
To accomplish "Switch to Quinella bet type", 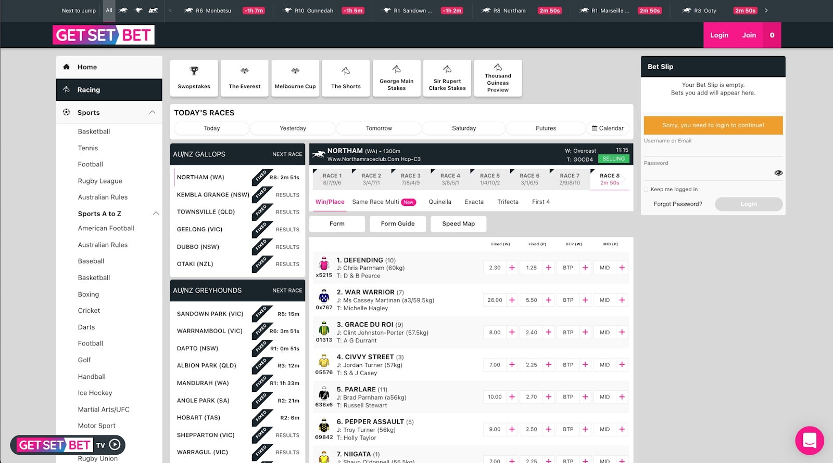I will click(440, 202).
